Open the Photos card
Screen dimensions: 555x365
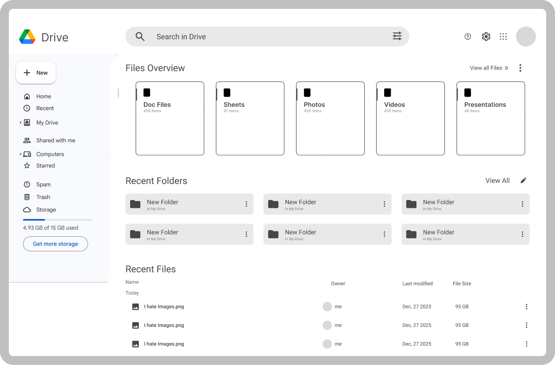click(x=330, y=118)
